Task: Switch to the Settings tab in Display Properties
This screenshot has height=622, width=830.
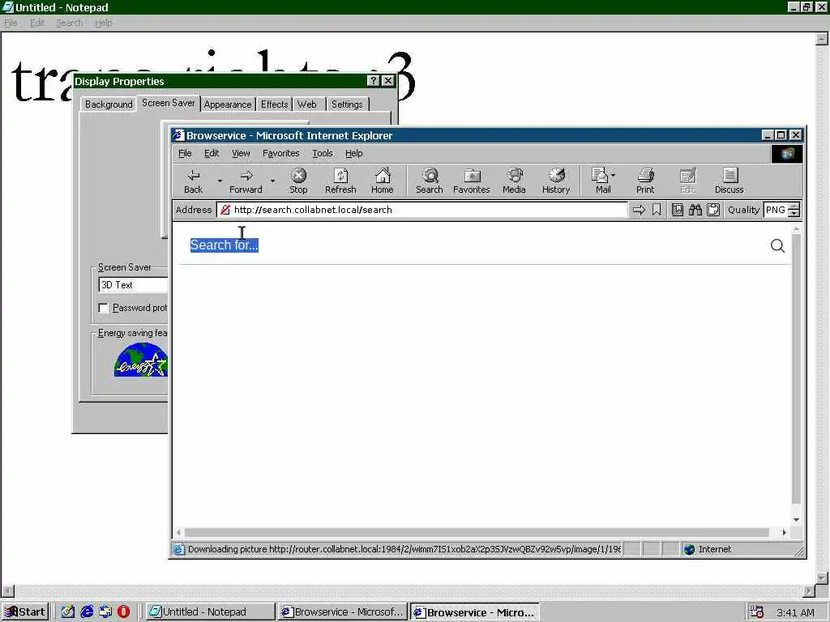Action: pyautogui.click(x=347, y=104)
